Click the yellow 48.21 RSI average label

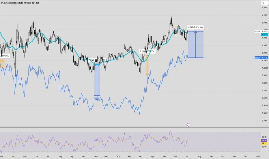264,143
